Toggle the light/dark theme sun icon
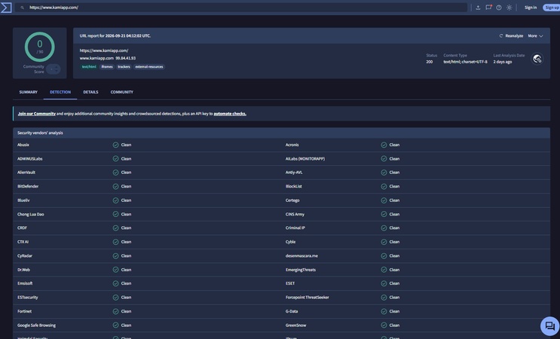Image resolution: width=560 pixels, height=339 pixels. [x=510, y=8]
